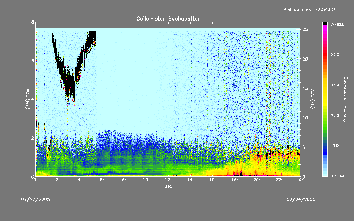Click the ">=25.0" colorbar tick label
This screenshot has height=221, width=354.
pos(338,24)
